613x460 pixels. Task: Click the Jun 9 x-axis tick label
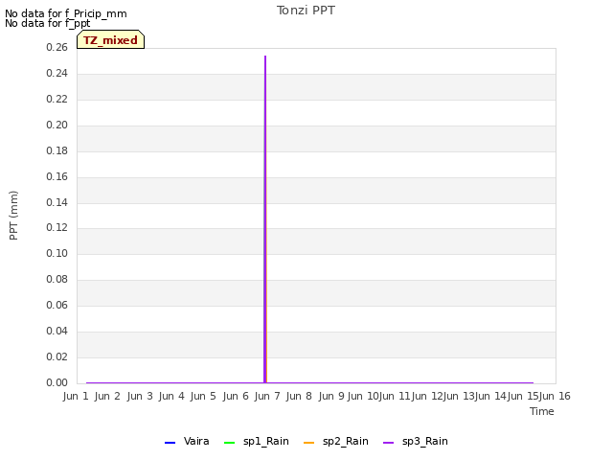[331, 396]
